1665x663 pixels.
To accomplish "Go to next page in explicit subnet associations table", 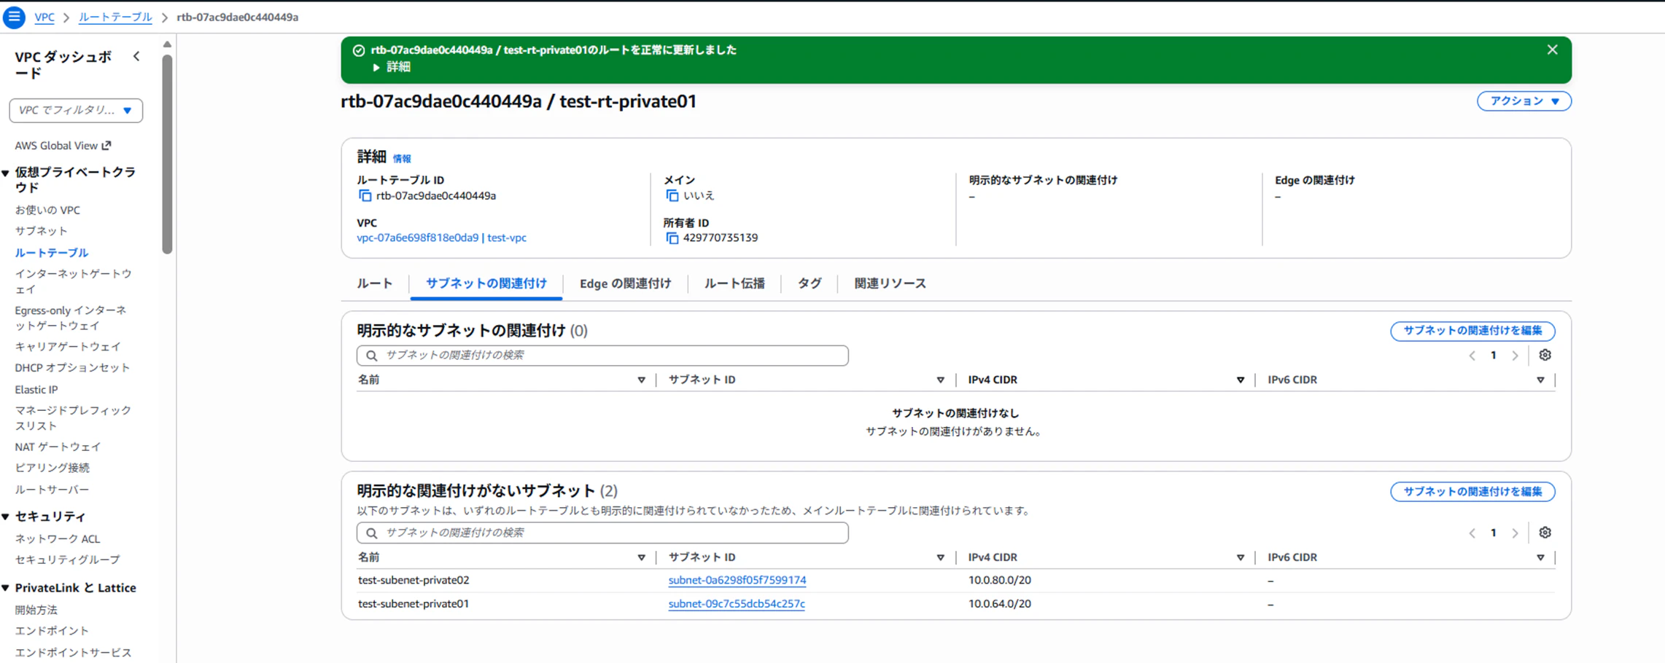I will pyautogui.click(x=1515, y=356).
